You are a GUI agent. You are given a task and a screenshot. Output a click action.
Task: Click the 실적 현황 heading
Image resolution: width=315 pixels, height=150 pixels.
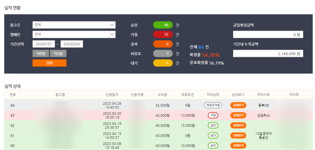pos(12,8)
